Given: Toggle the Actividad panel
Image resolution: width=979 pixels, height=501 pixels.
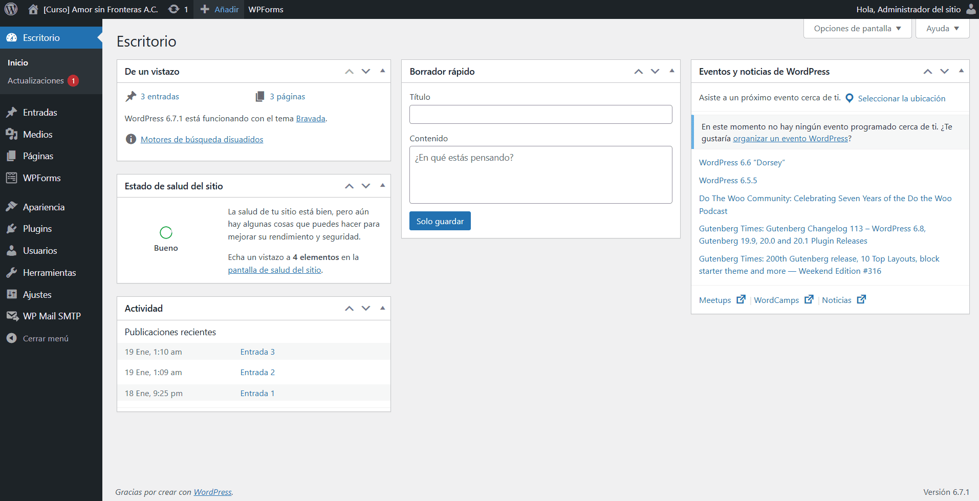Looking at the screenshot, I should click(382, 308).
